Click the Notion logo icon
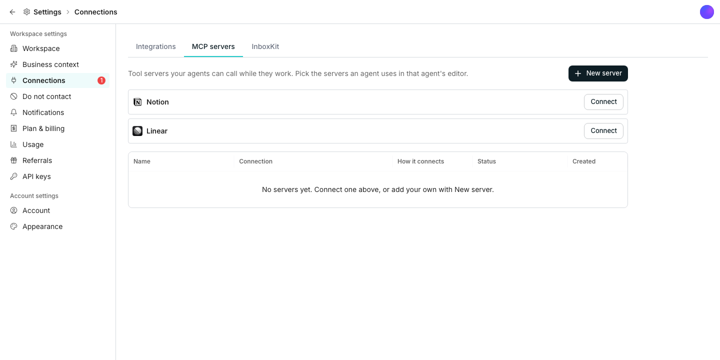720x360 pixels. (x=137, y=102)
